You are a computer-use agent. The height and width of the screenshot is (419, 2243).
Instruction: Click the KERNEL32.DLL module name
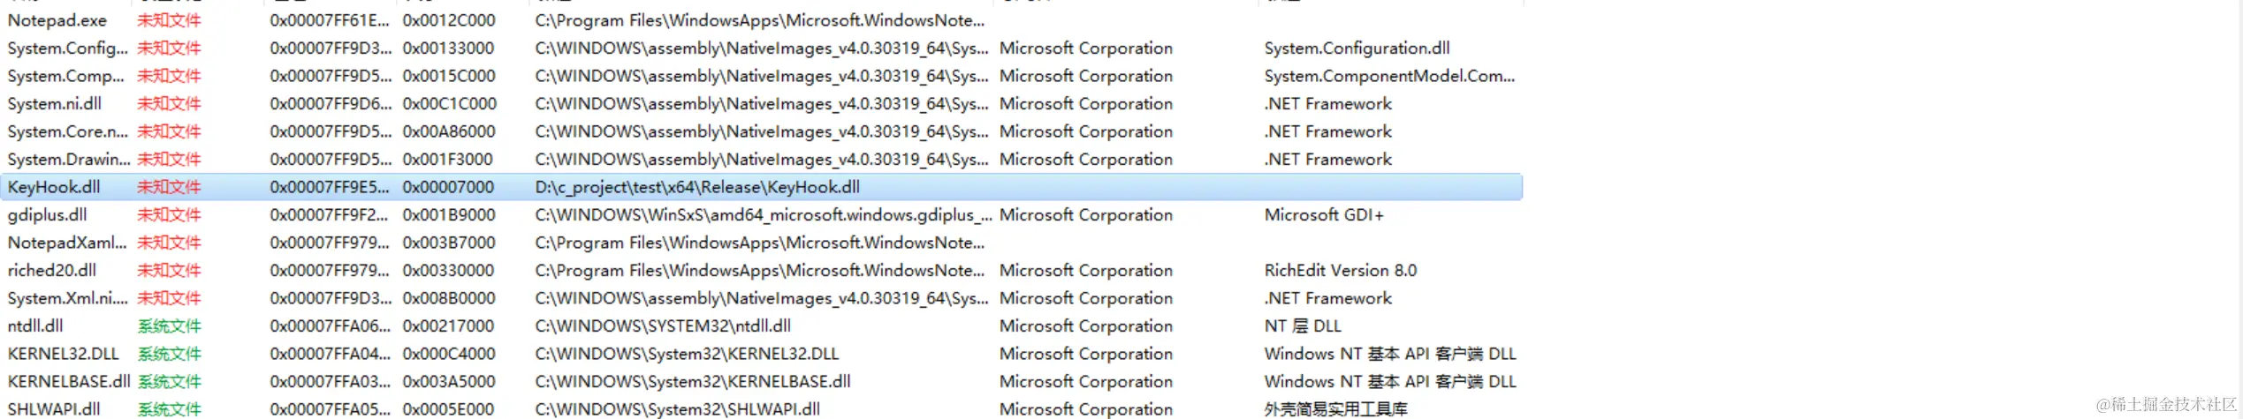pos(63,354)
